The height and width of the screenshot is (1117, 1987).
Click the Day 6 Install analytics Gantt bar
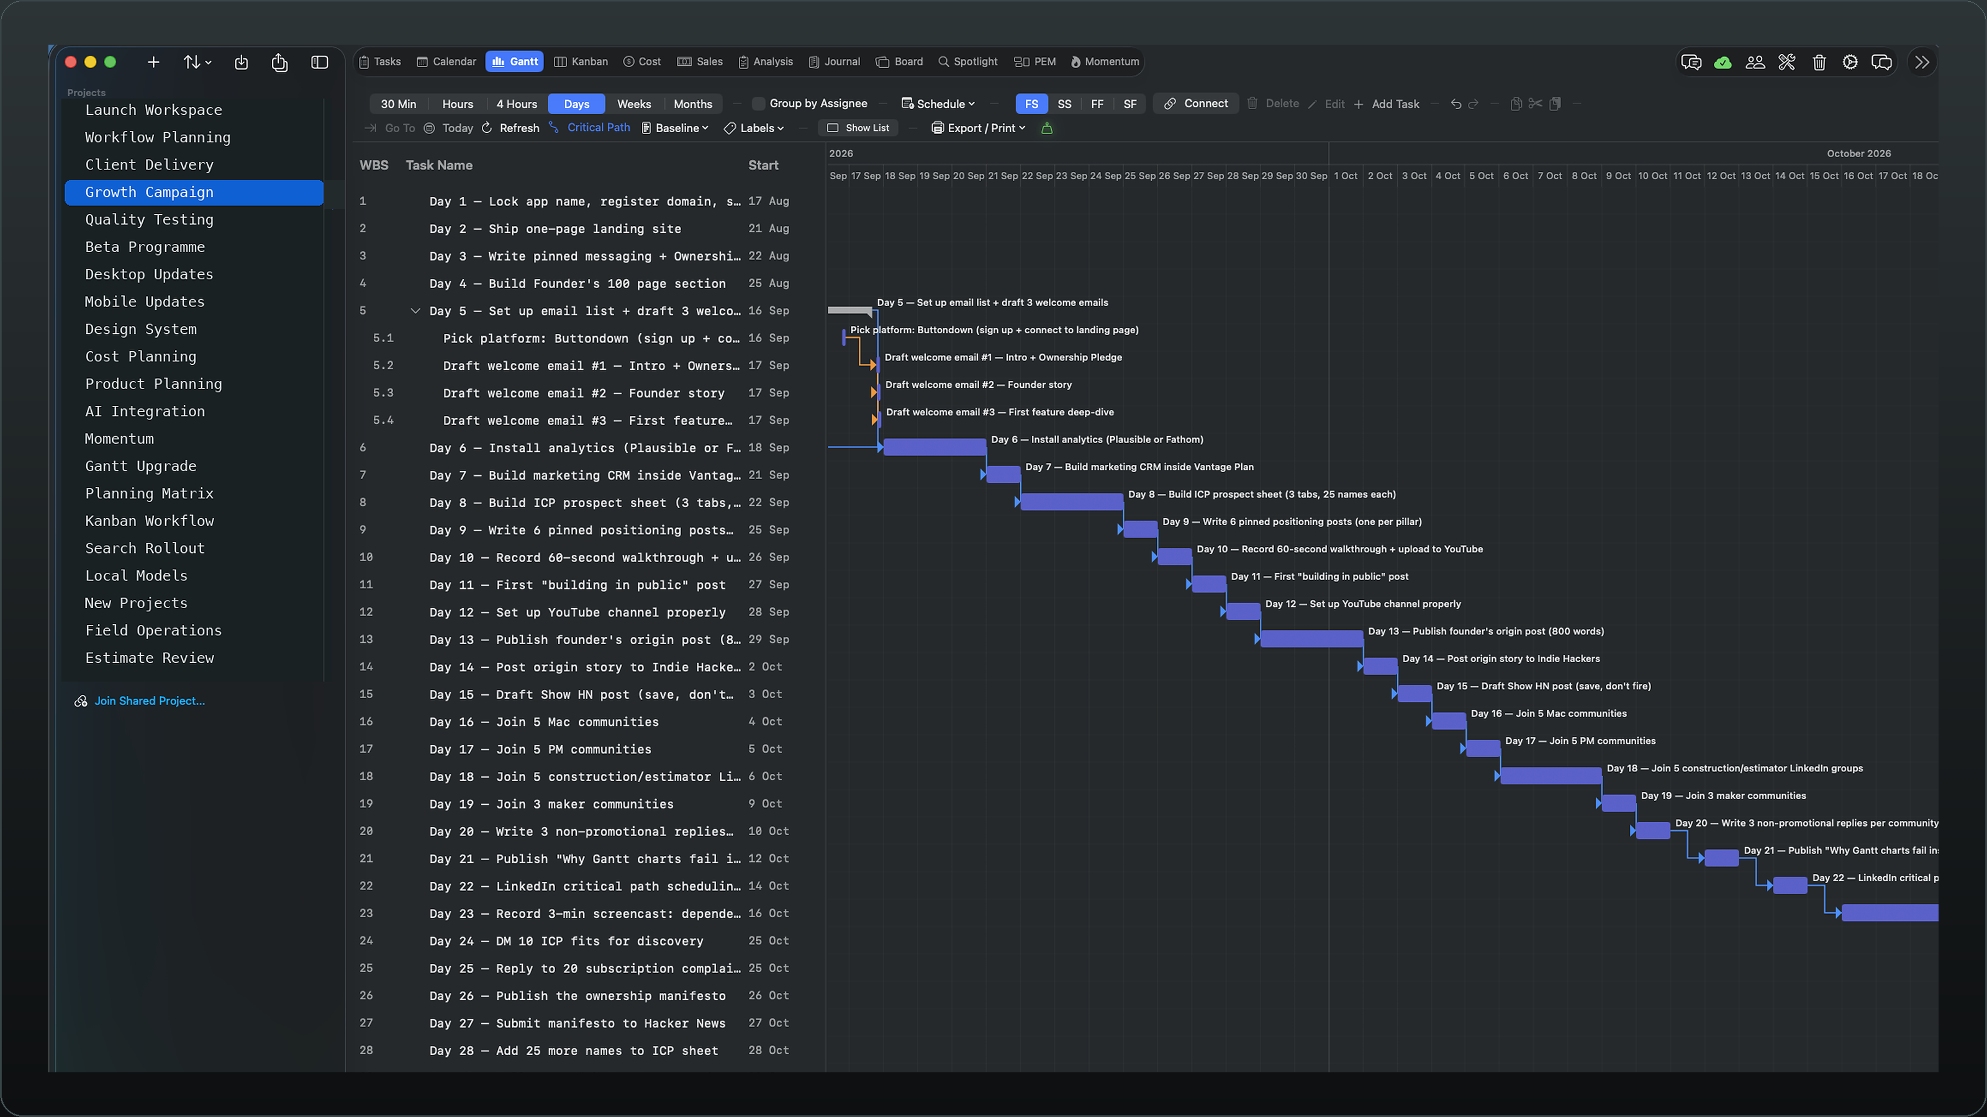934,447
